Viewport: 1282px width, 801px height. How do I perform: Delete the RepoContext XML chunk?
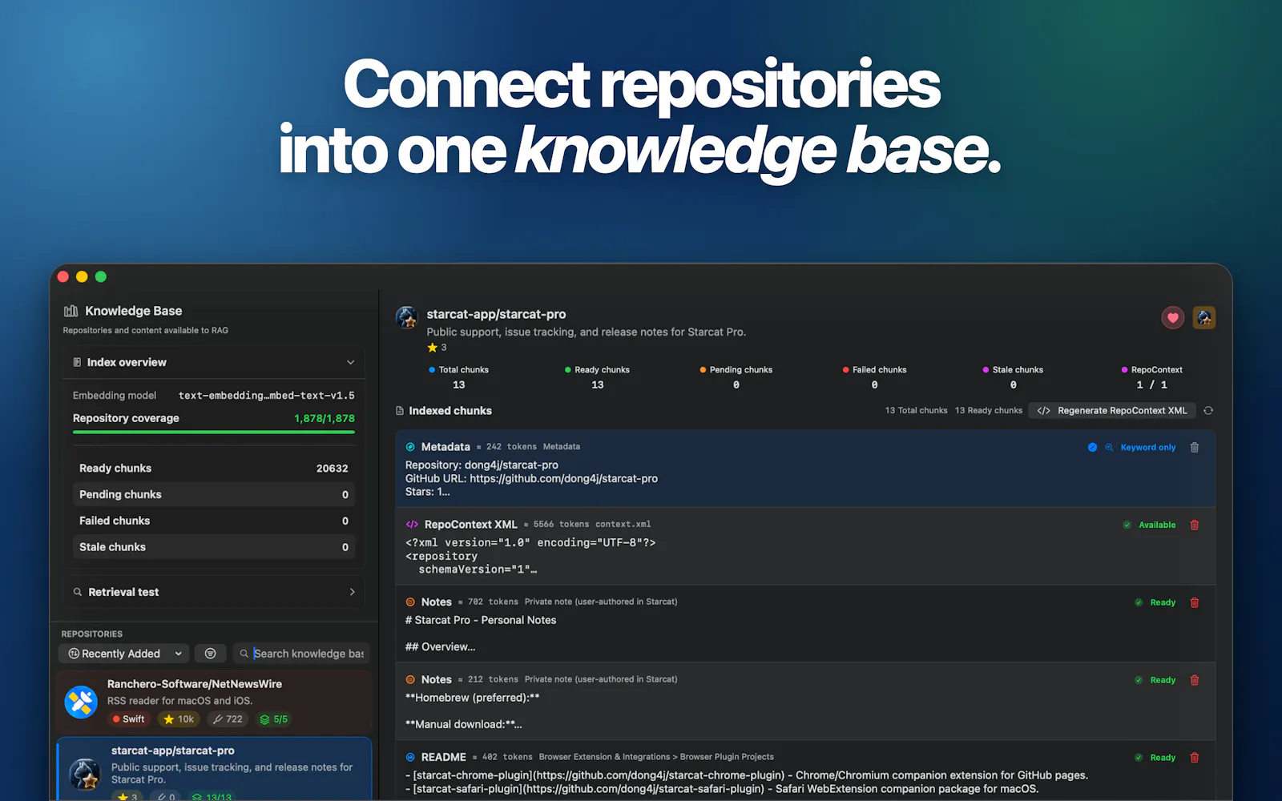[x=1195, y=525]
